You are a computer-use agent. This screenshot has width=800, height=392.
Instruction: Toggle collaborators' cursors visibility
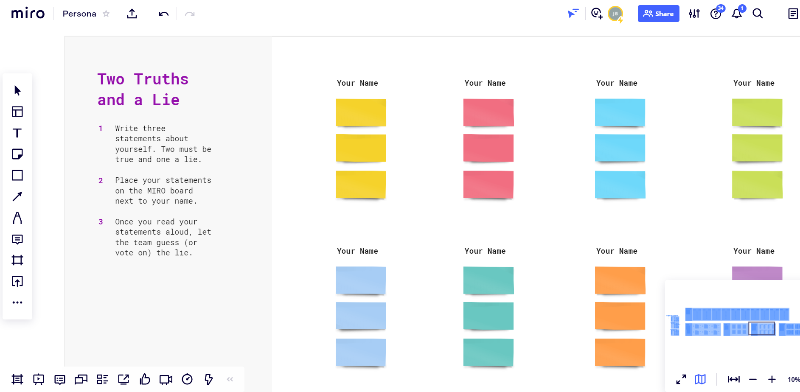573,14
